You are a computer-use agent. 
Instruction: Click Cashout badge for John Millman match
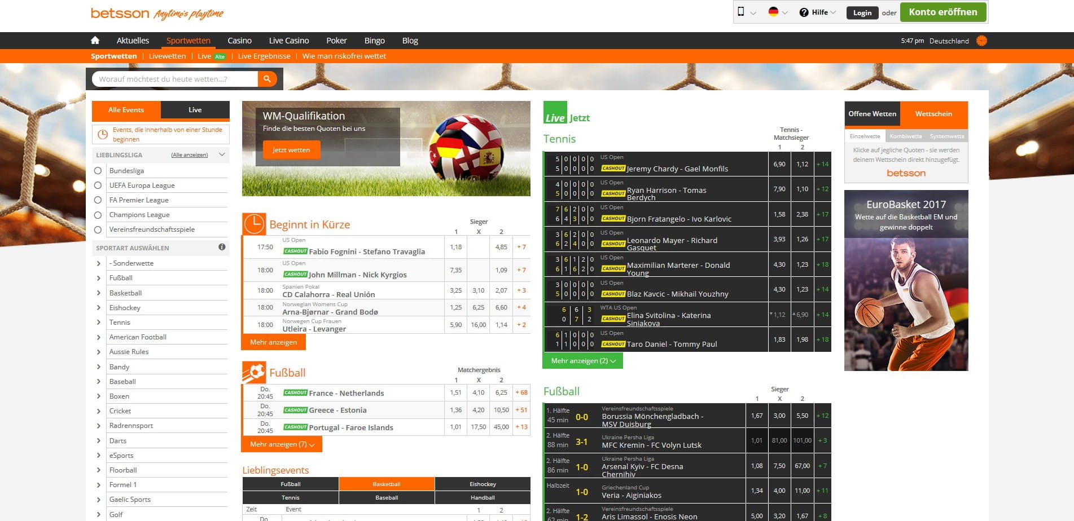[295, 274]
